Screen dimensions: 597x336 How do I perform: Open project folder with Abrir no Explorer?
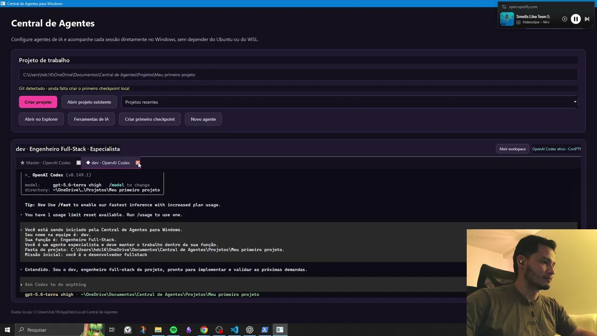point(42,119)
